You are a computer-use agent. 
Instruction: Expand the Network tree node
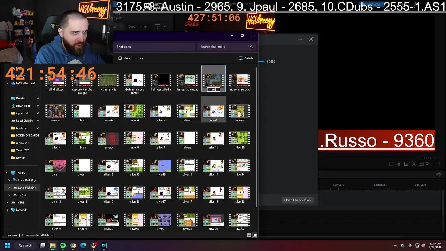tap(7, 210)
